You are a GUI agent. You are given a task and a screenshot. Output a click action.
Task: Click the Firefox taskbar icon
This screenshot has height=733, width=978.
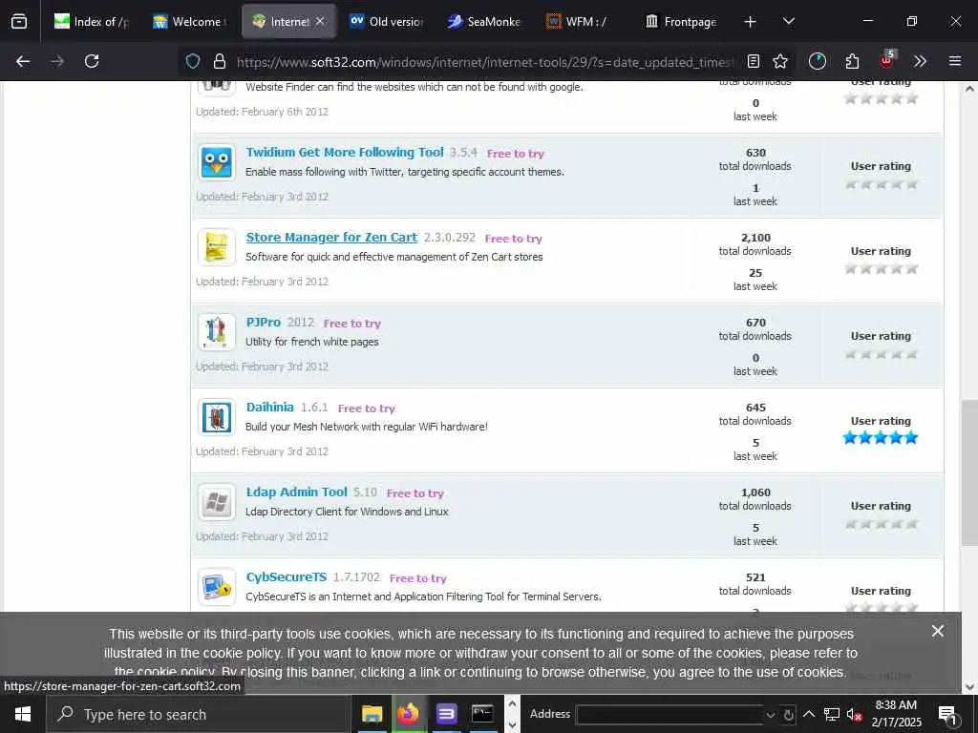tap(409, 714)
